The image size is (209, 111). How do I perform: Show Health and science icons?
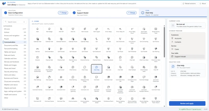click(15, 95)
